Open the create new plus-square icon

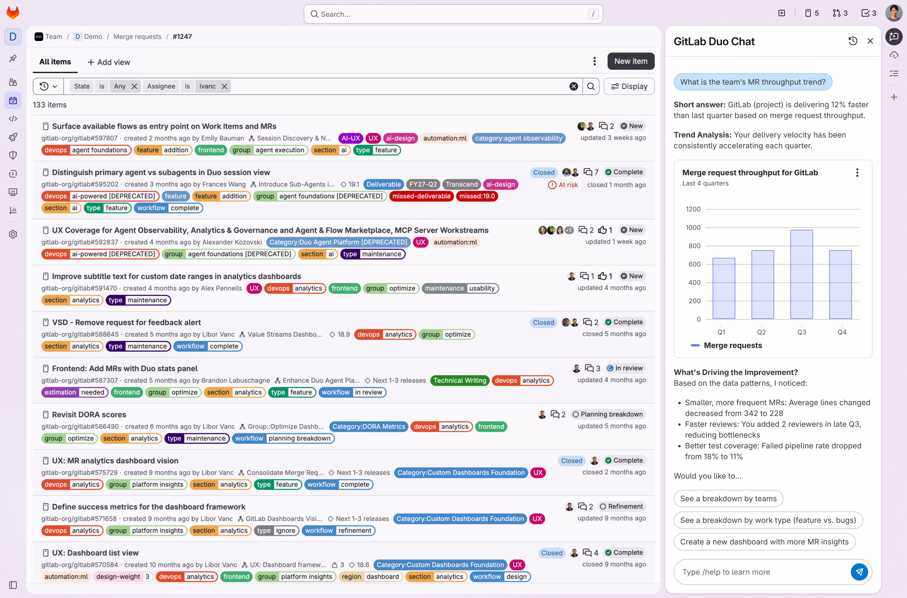781,13
